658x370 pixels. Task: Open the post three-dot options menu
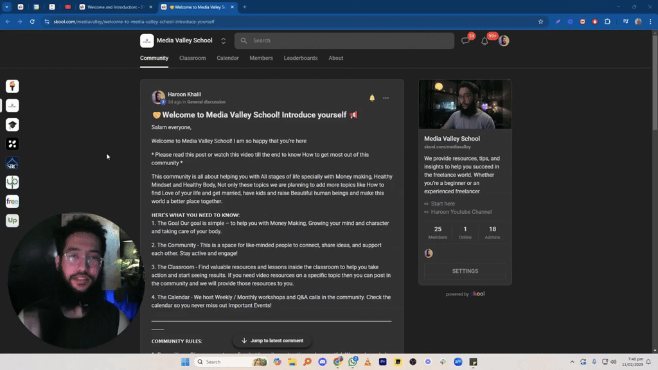(x=386, y=98)
